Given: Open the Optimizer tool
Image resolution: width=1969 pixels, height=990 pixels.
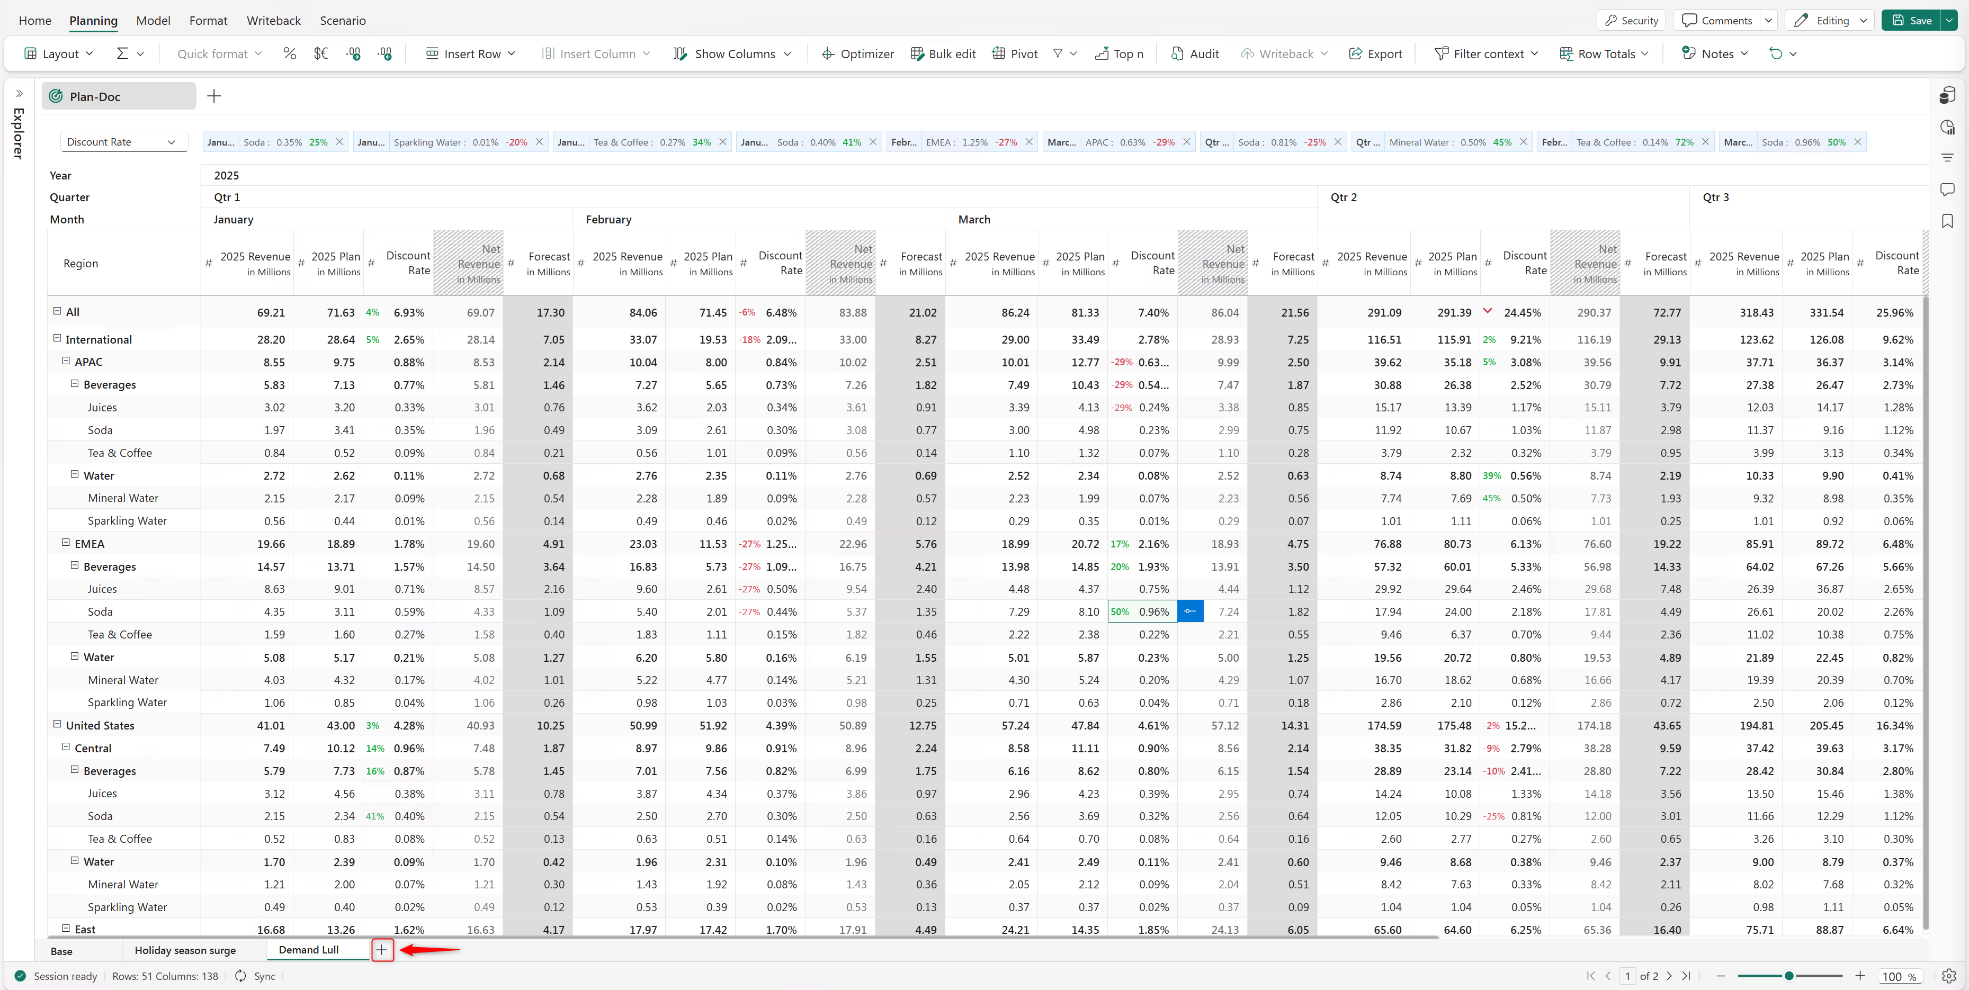Looking at the screenshot, I should click(857, 53).
